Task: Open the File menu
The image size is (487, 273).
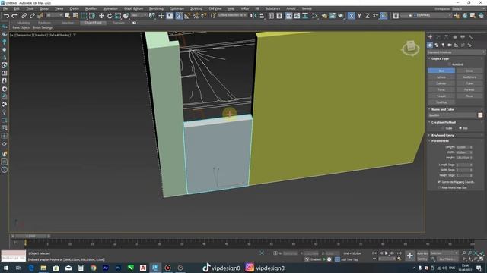Action: (5, 8)
